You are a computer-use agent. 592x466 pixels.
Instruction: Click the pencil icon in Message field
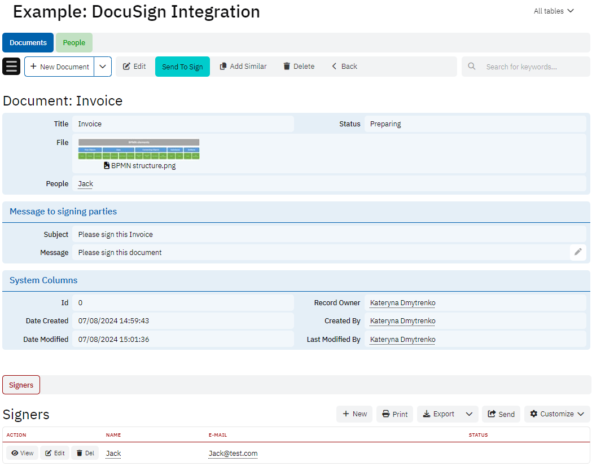[x=577, y=252]
